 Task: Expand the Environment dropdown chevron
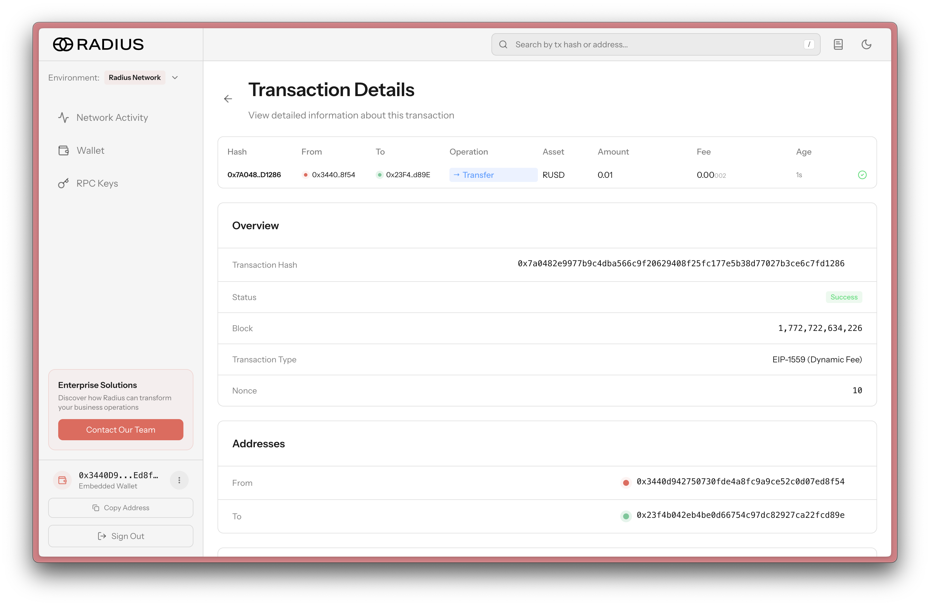(x=175, y=78)
